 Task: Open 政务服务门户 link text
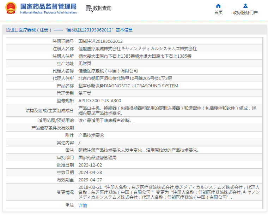point(245,12)
